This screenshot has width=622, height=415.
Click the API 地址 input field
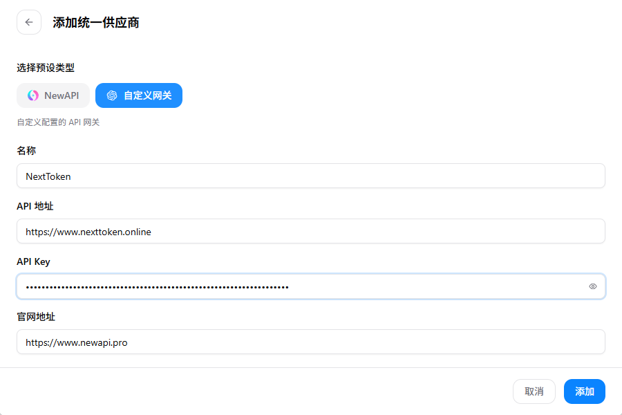pos(311,231)
